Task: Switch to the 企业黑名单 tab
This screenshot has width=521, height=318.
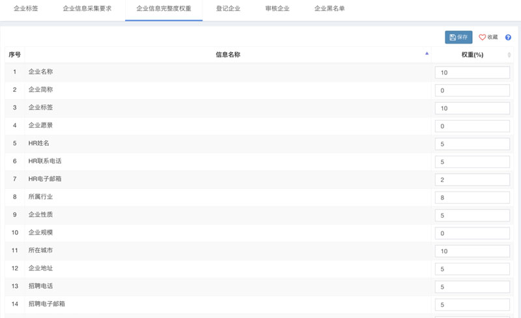Action: pos(330,9)
